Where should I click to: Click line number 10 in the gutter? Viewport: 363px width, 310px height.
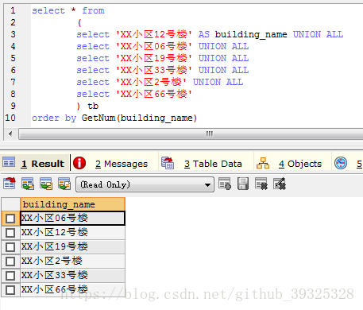10,118
